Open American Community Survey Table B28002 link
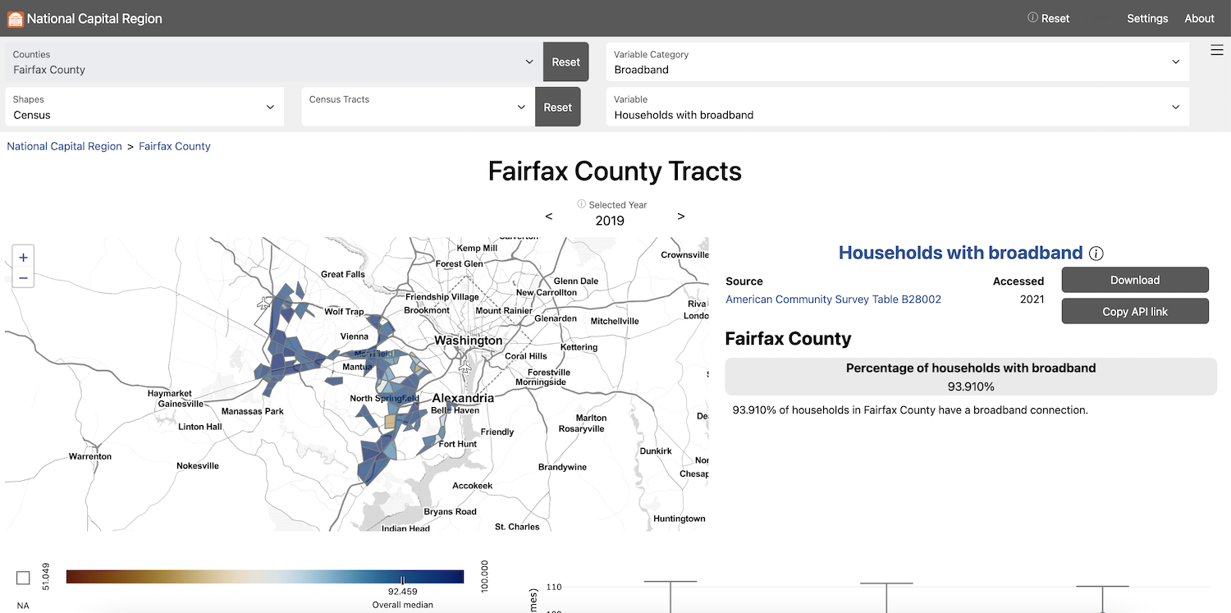The width and height of the screenshot is (1231, 613). coord(833,300)
